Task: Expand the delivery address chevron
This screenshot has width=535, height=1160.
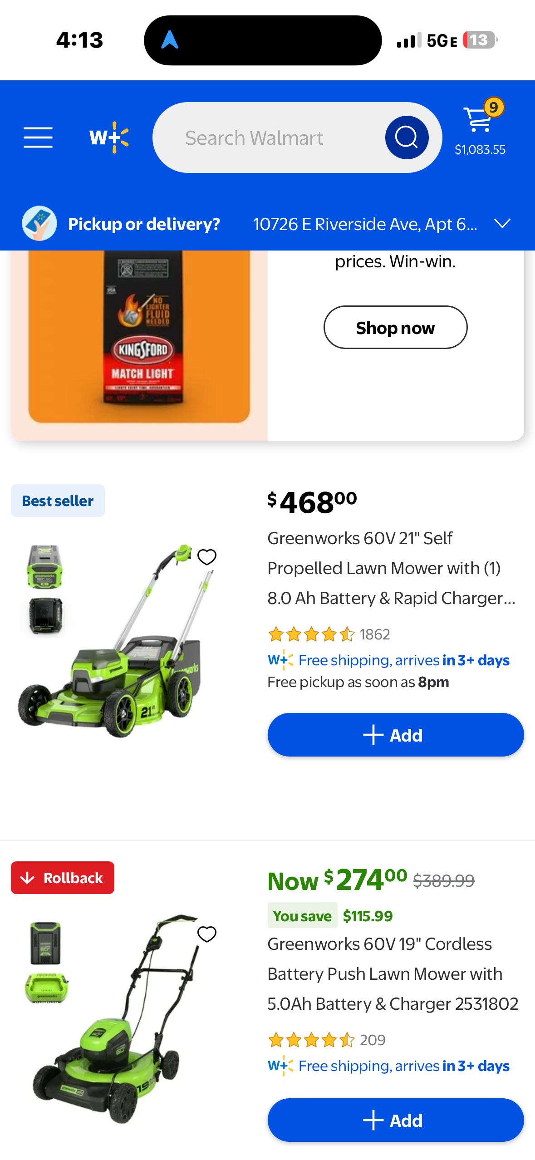Action: [x=502, y=224]
